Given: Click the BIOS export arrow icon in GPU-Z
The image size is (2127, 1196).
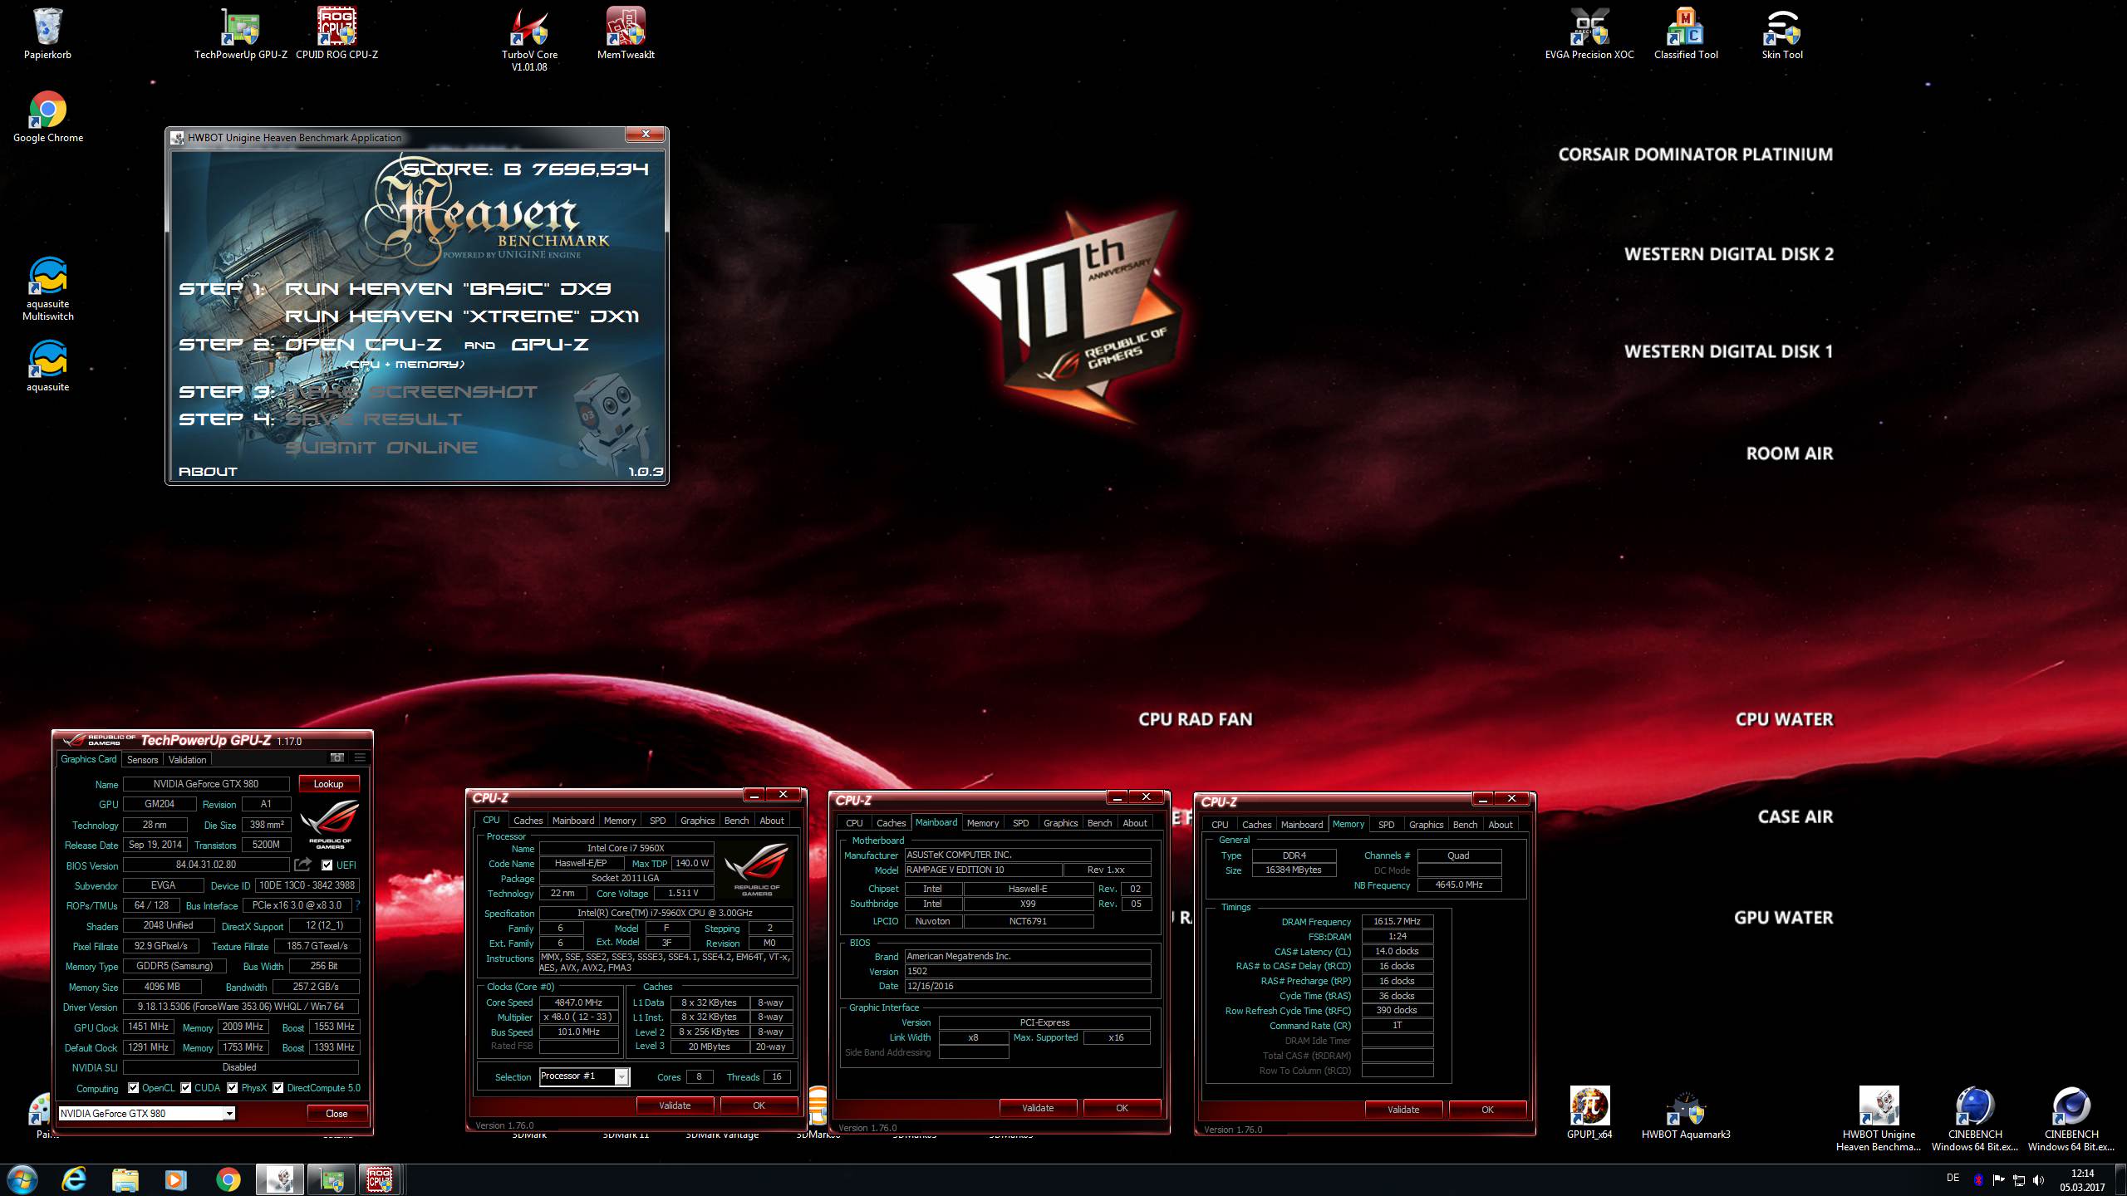Looking at the screenshot, I should coord(302,865).
